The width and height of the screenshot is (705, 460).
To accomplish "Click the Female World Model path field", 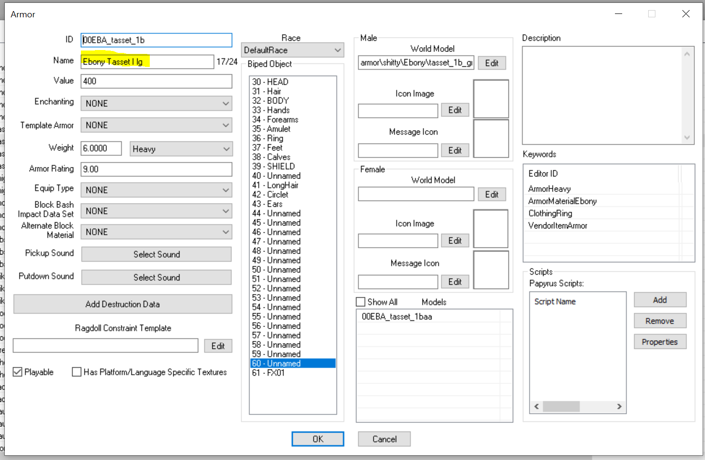I will tap(416, 194).
